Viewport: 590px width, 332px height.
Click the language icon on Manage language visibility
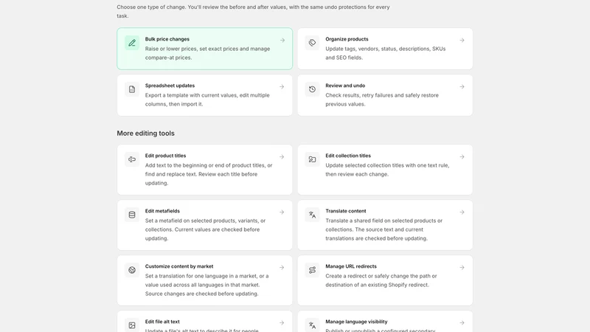point(312,325)
